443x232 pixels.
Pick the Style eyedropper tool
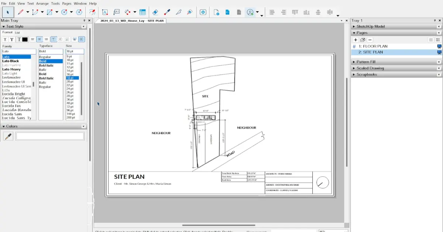click(x=167, y=12)
